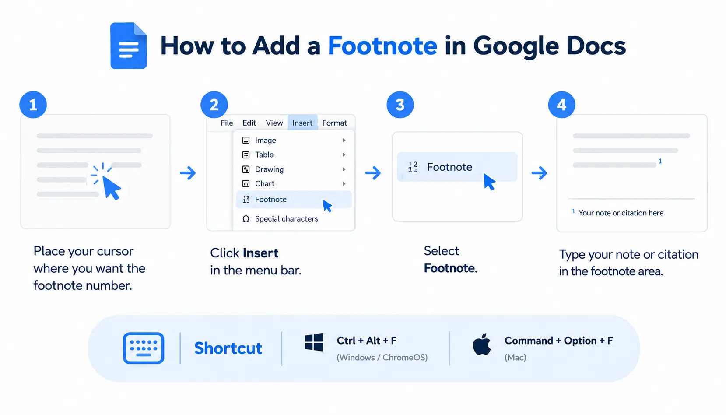Click the large Footnote option in step 3
This screenshot has height=415, width=726.
click(x=457, y=167)
